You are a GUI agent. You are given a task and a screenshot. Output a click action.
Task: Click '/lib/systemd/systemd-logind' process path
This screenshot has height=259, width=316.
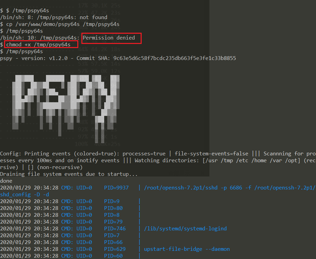pyautogui.click(x=185, y=229)
